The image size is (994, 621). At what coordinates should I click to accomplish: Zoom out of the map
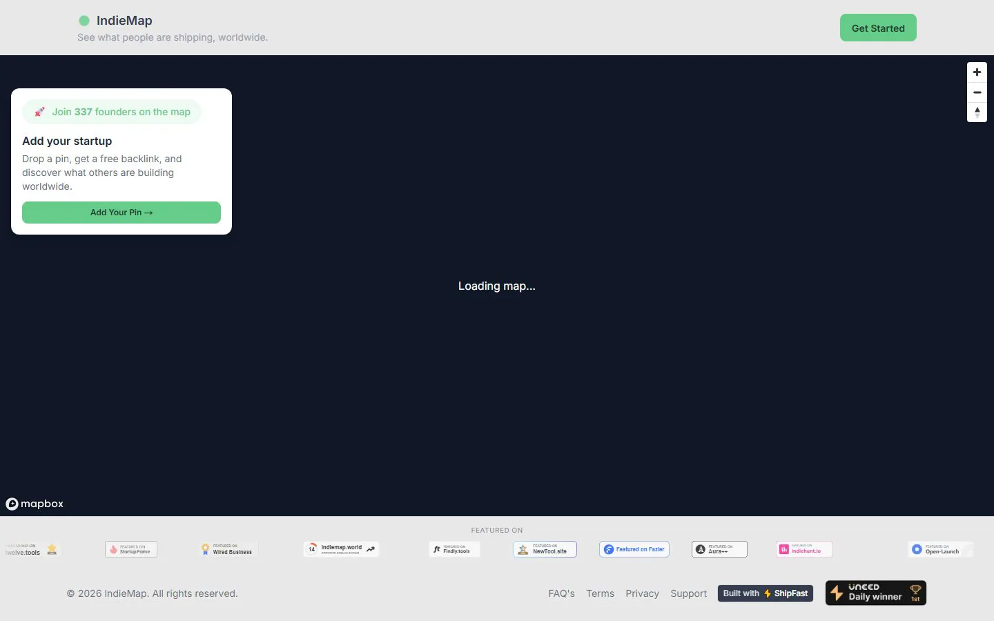click(x=977, y=92)
